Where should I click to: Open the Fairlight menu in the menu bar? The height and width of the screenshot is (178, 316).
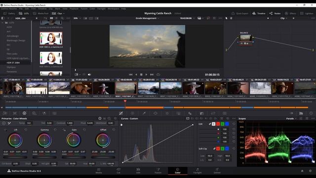101,9
